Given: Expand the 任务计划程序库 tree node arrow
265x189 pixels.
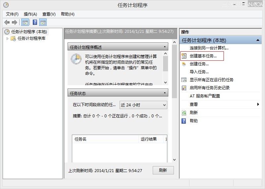Looking at the screenshot, I should pos(7,38).
